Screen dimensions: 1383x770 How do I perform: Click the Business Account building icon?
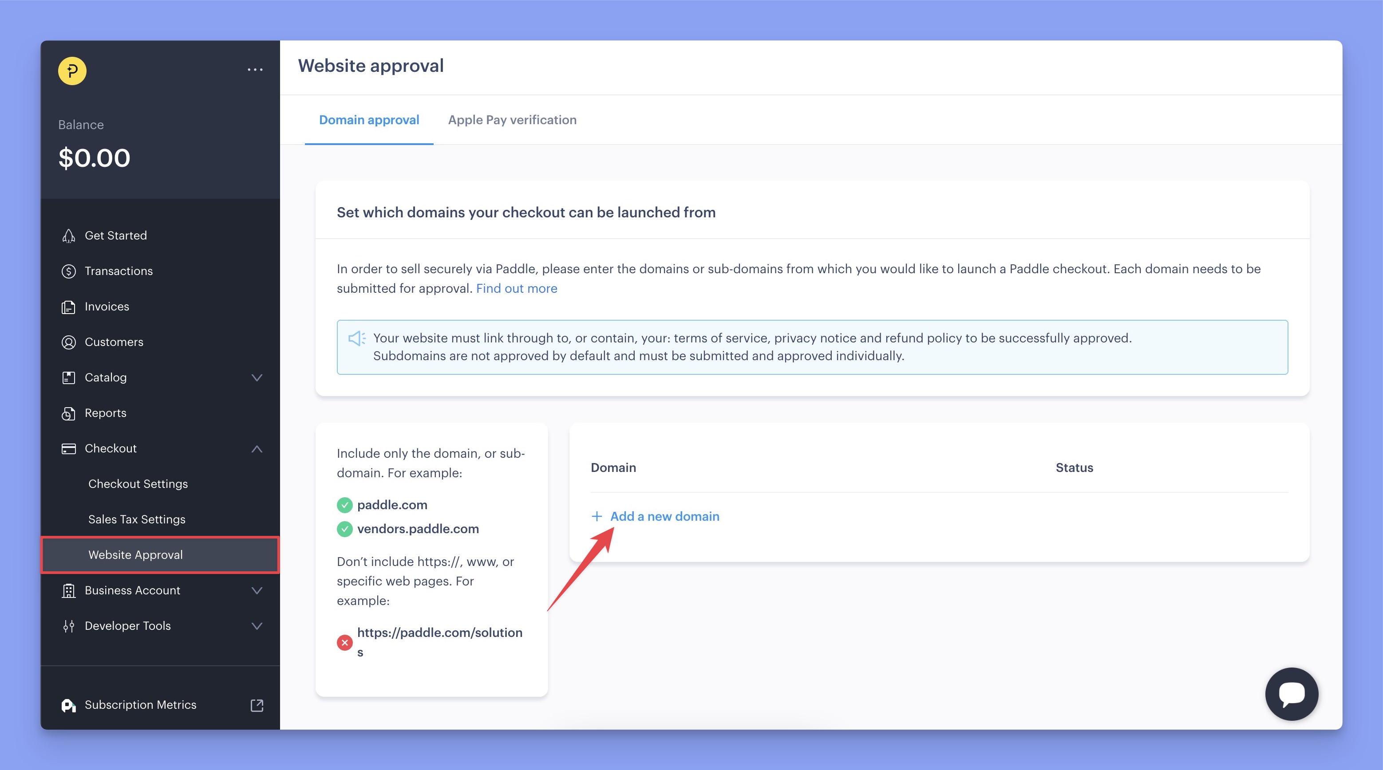[x=69, y=590]
